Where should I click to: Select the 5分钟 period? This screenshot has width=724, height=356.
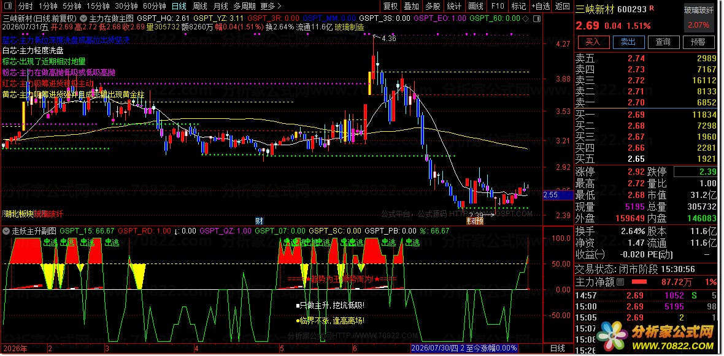72,7
